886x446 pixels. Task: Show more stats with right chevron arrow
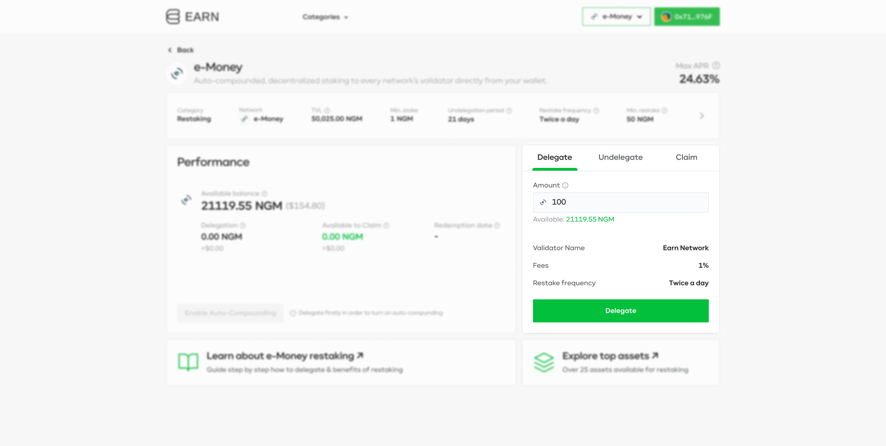[701, 116]
